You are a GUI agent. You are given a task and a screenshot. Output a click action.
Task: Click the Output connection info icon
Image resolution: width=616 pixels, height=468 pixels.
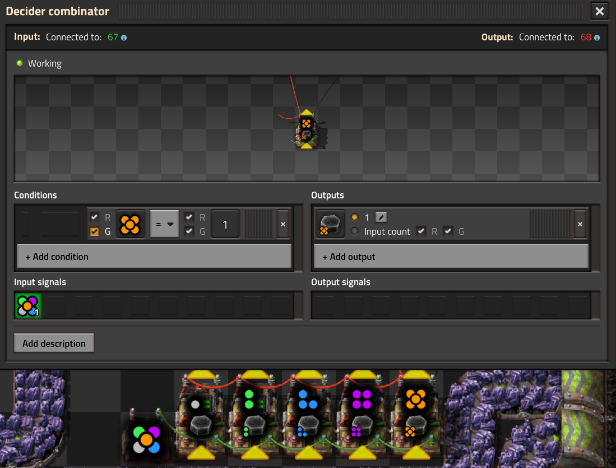point(597,38)
